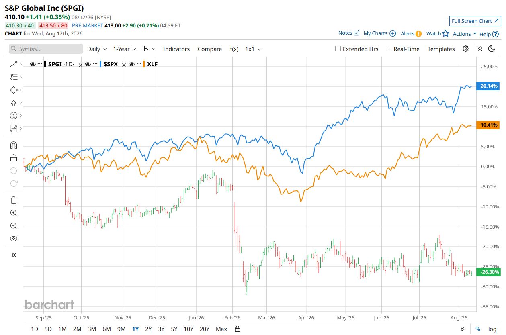Viewport: 506px width, 335px height.
Task: Click the blue $SPX color swatch
Action: tap(100, 64)
